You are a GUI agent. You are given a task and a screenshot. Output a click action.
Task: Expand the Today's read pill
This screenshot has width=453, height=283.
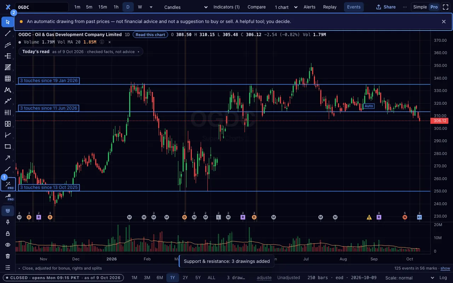coord(81,52)
